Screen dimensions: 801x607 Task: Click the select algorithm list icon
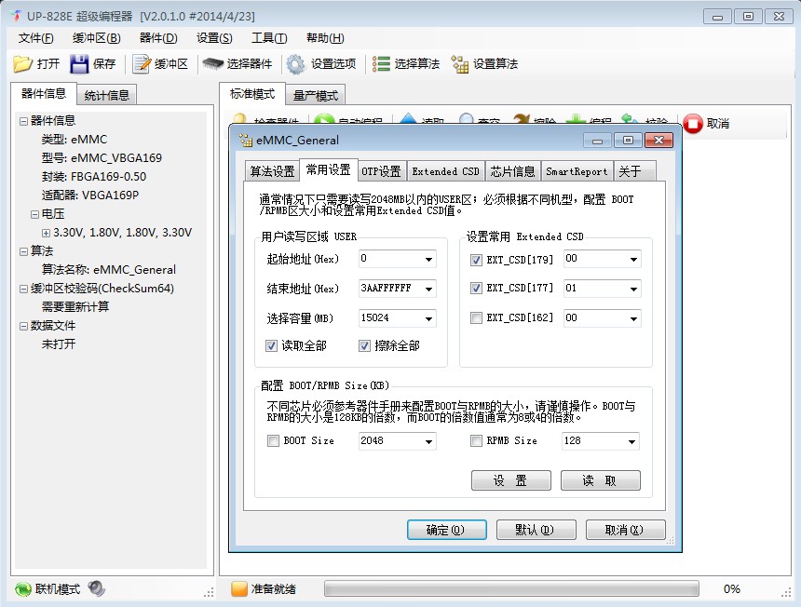coord(381,64)
